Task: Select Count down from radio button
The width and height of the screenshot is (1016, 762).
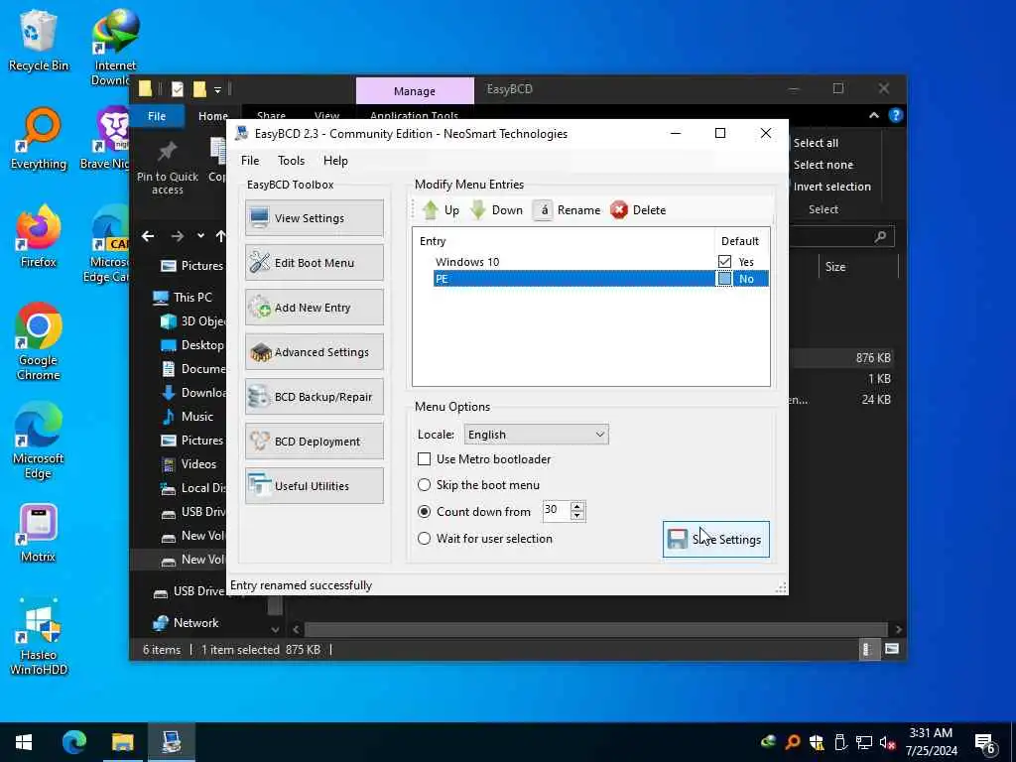Action: 424,511
